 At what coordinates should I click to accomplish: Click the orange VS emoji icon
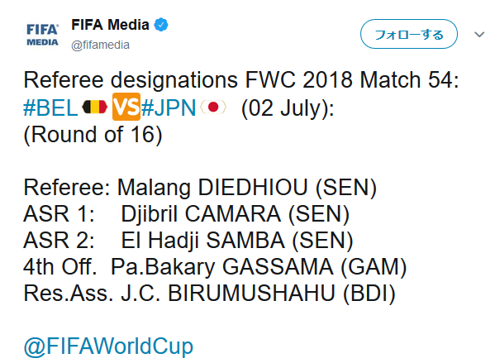click(126, 107)
